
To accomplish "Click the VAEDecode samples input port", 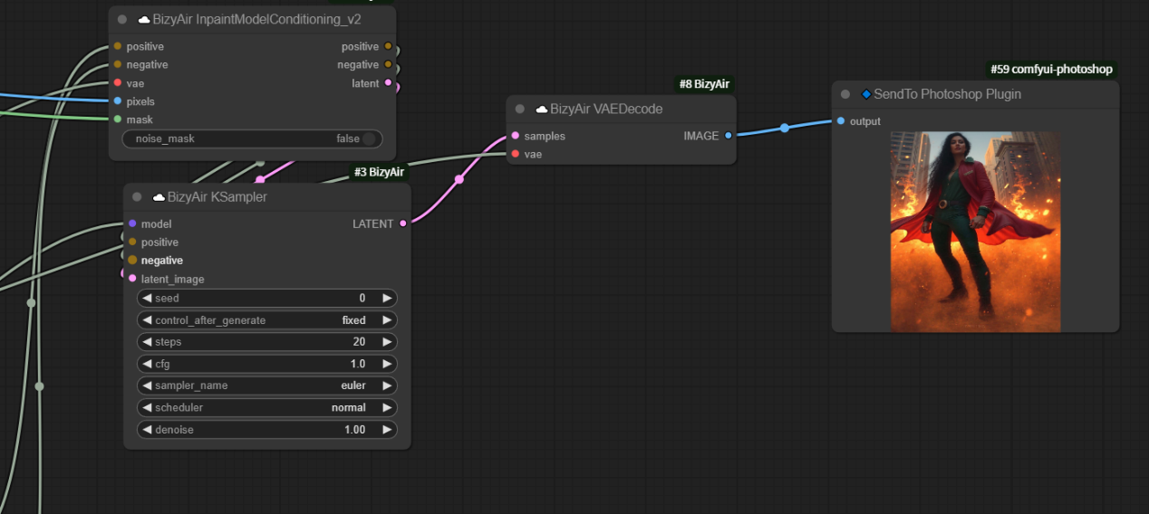I will click(x=515, y=136).
